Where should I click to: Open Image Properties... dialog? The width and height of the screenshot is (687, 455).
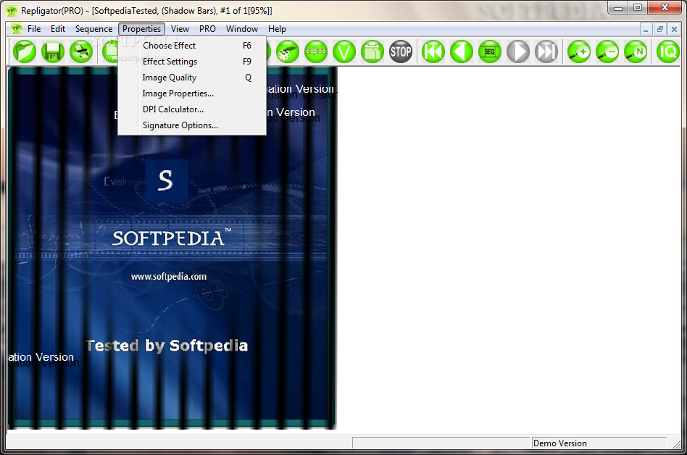(x=192, y=93)
